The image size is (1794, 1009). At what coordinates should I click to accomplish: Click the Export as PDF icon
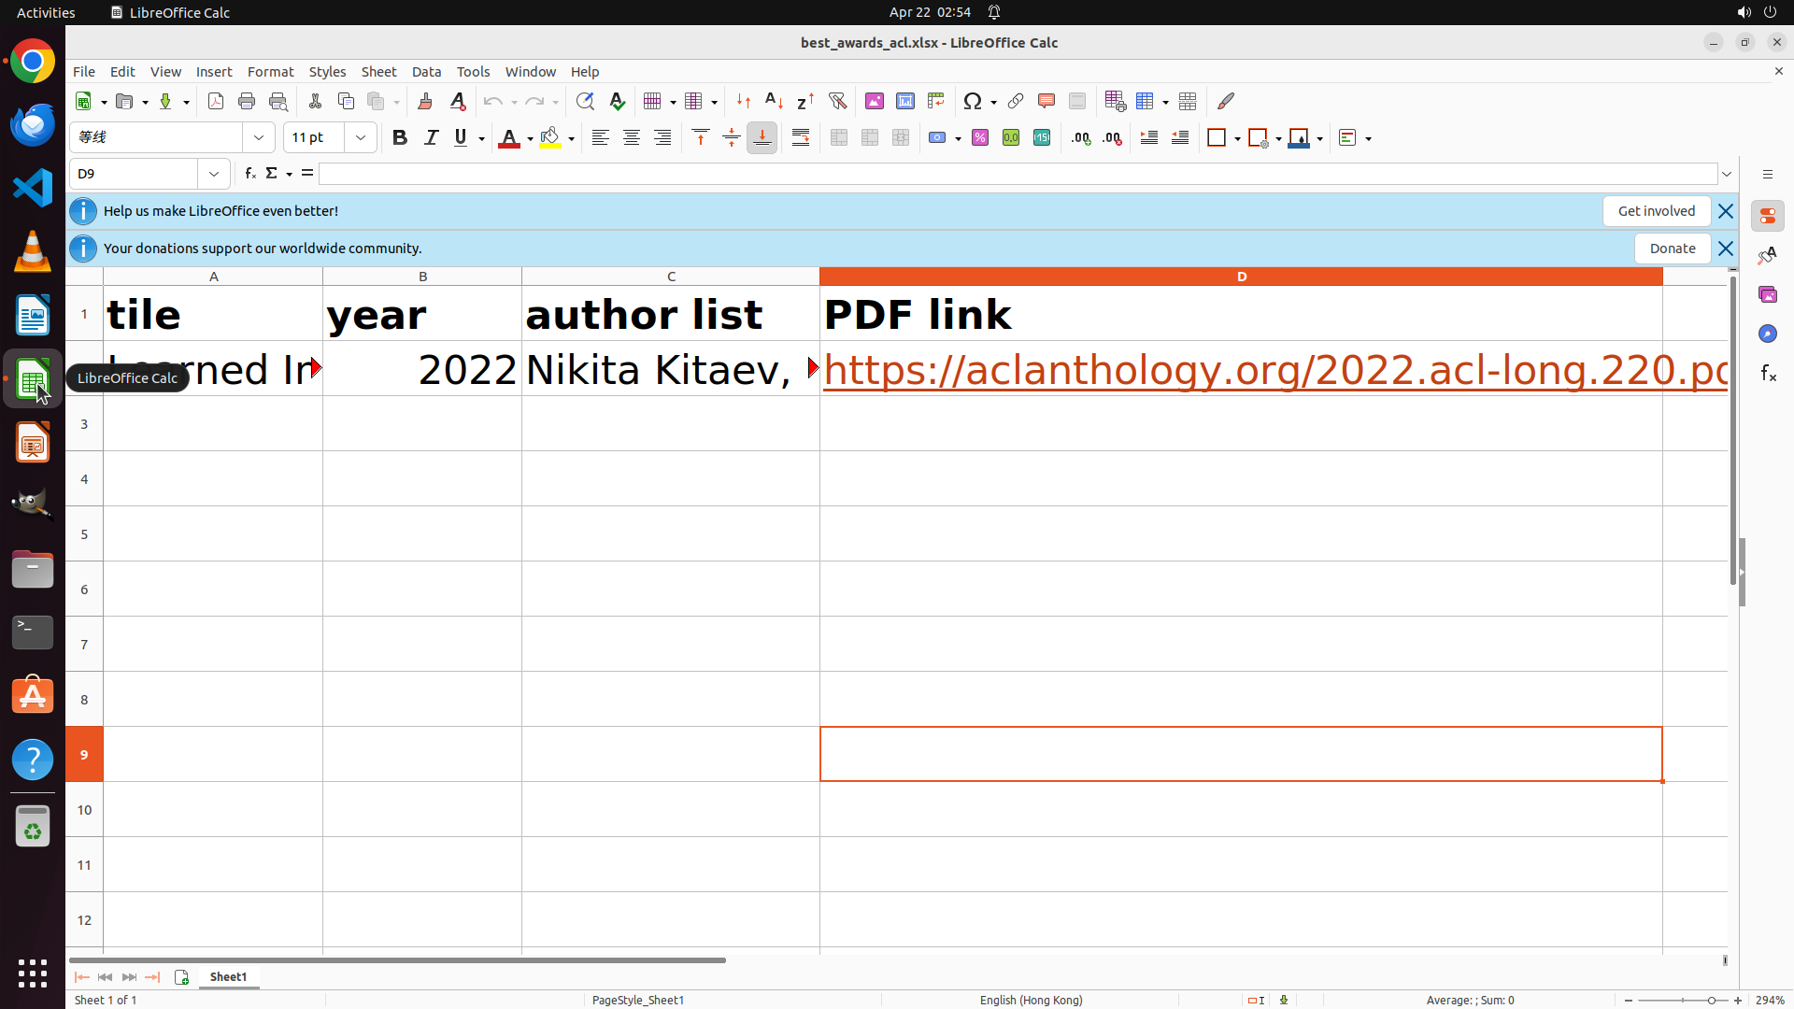[x=216, y=101]
